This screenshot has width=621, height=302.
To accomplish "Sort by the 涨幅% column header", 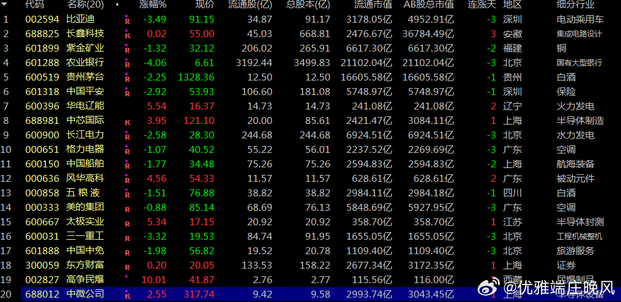I will pyautogui.click(x=153, y=5).
